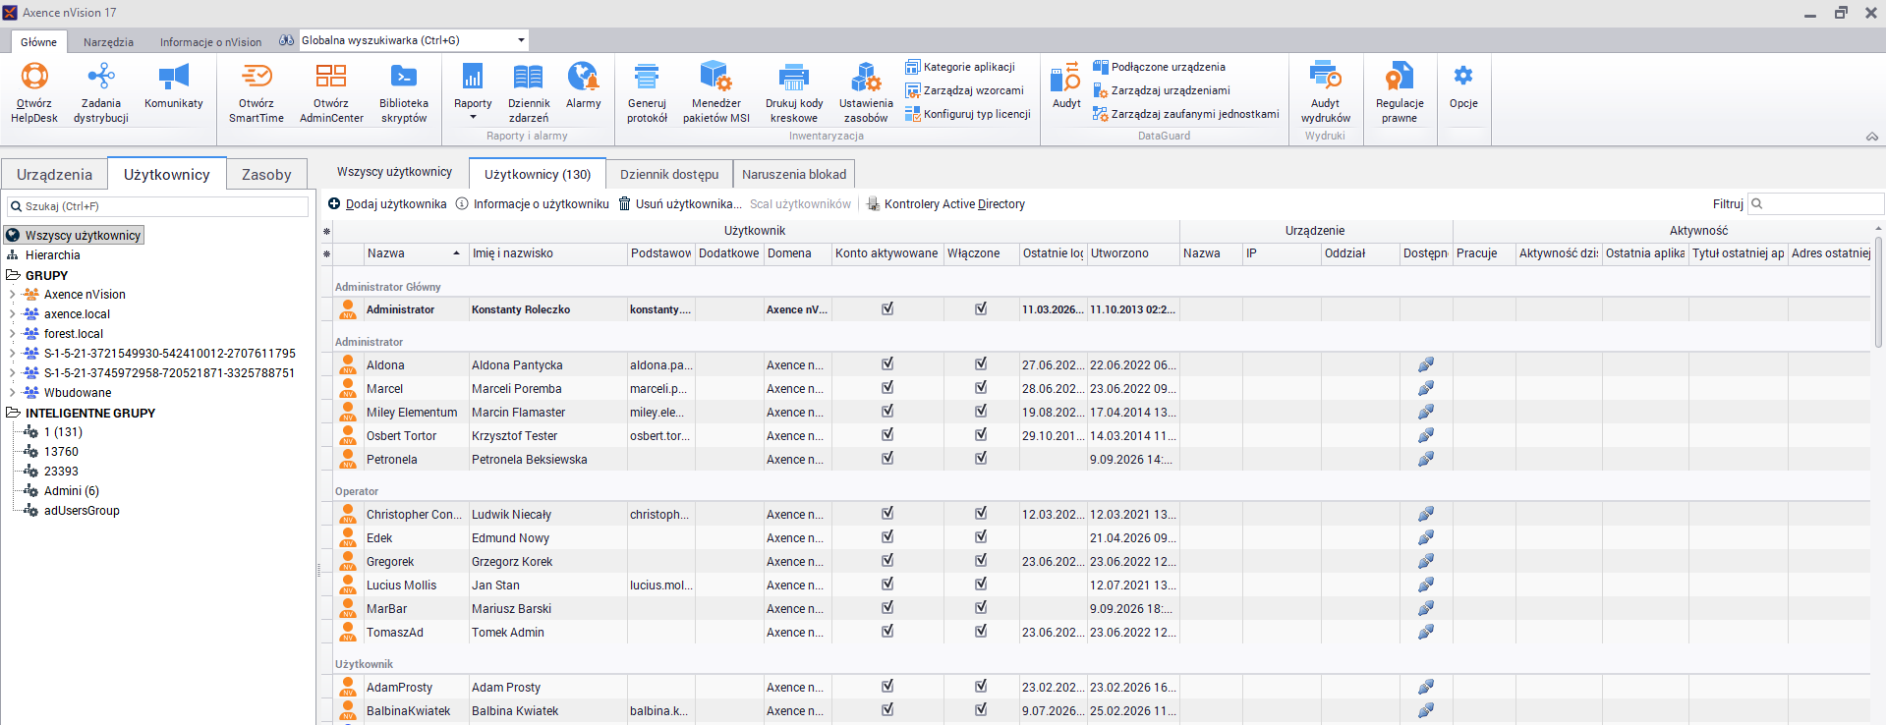Click the Szukaj (Ctrl+F) search box

pyautogui.click(x=158, y=206)
